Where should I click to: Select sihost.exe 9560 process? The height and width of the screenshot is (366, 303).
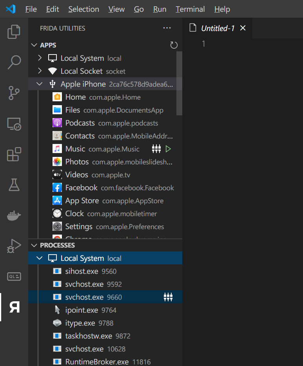pyautogui.click(x=105, y=271)
